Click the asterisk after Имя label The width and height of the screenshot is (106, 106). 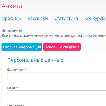click(x=16, y=87)
